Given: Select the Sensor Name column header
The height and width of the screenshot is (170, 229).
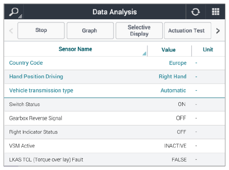Looking at the screenshot, I should 76,49.
